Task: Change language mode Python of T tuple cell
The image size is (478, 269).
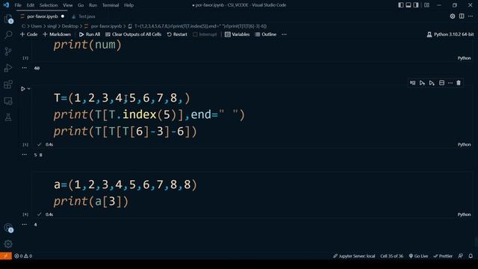Action: 464,144
